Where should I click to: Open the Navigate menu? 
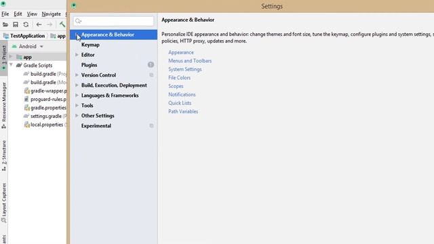tap(52, 14)
